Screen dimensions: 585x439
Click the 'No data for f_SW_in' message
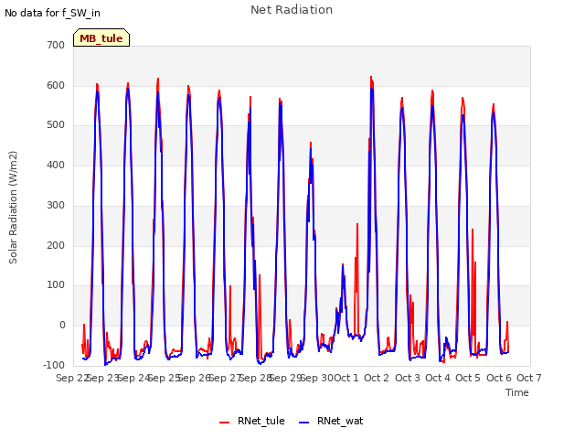pos(52,13)
